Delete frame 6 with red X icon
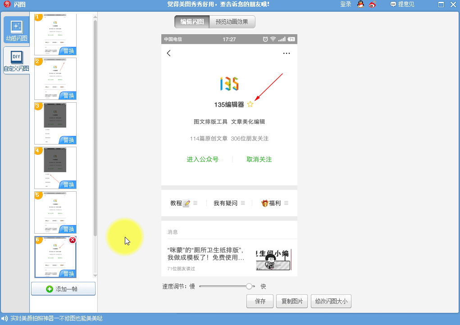Image resolution: width=460 pixels, height=325 pixels. point(72,240)
